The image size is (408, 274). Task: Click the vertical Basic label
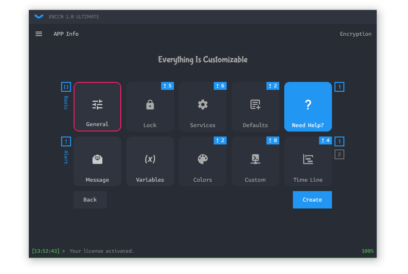point(66,103)
